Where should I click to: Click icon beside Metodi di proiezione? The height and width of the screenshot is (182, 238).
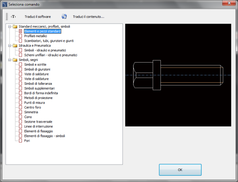pos(20,98)
